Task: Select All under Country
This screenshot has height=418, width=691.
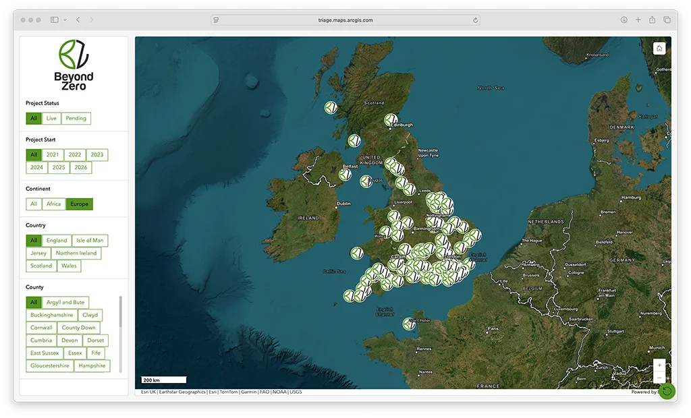Action: coord(34,241)
